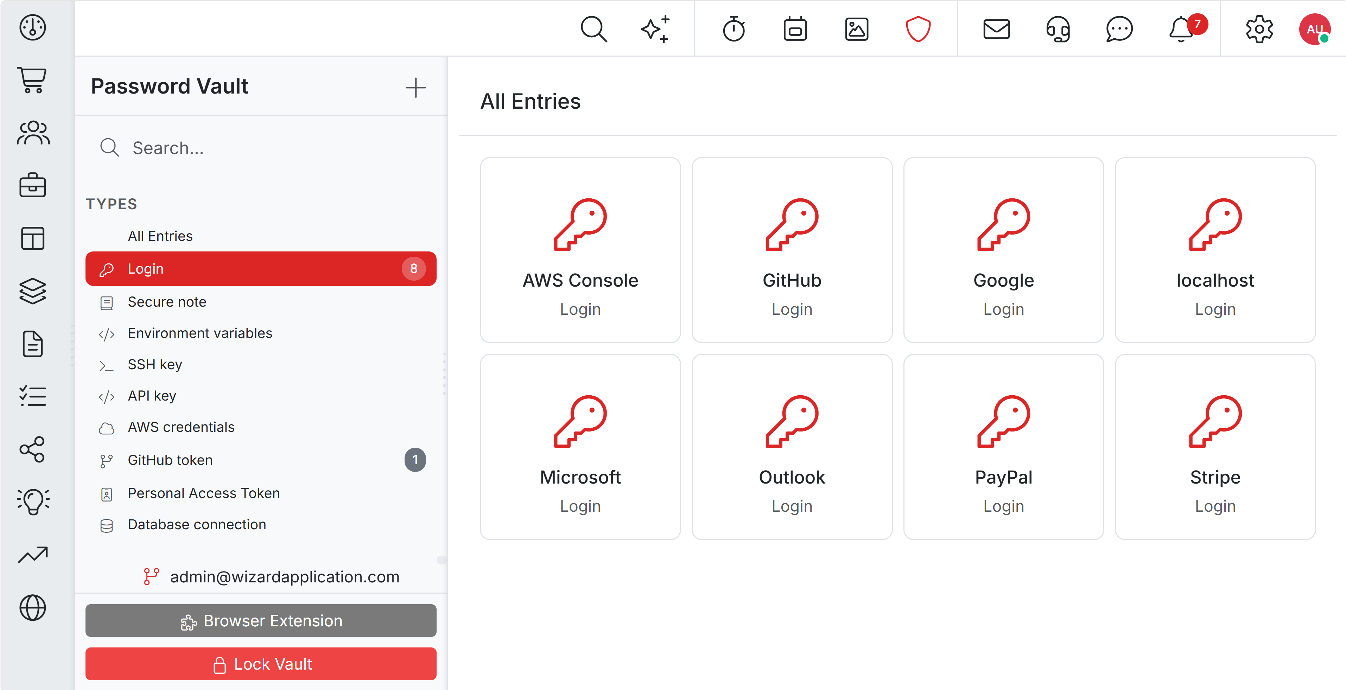
Task: Open the AU user avatar menu
Action: 1315,29
